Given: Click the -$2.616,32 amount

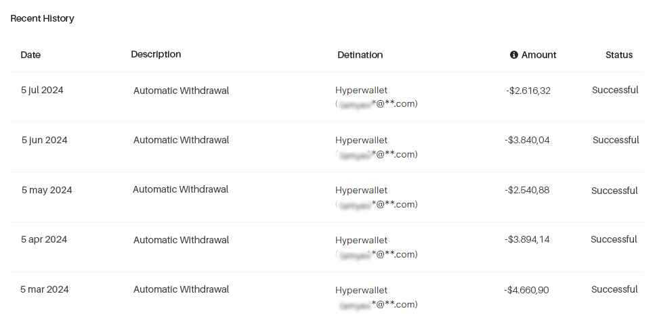Looking at the screenshot, I should point(528,91).
